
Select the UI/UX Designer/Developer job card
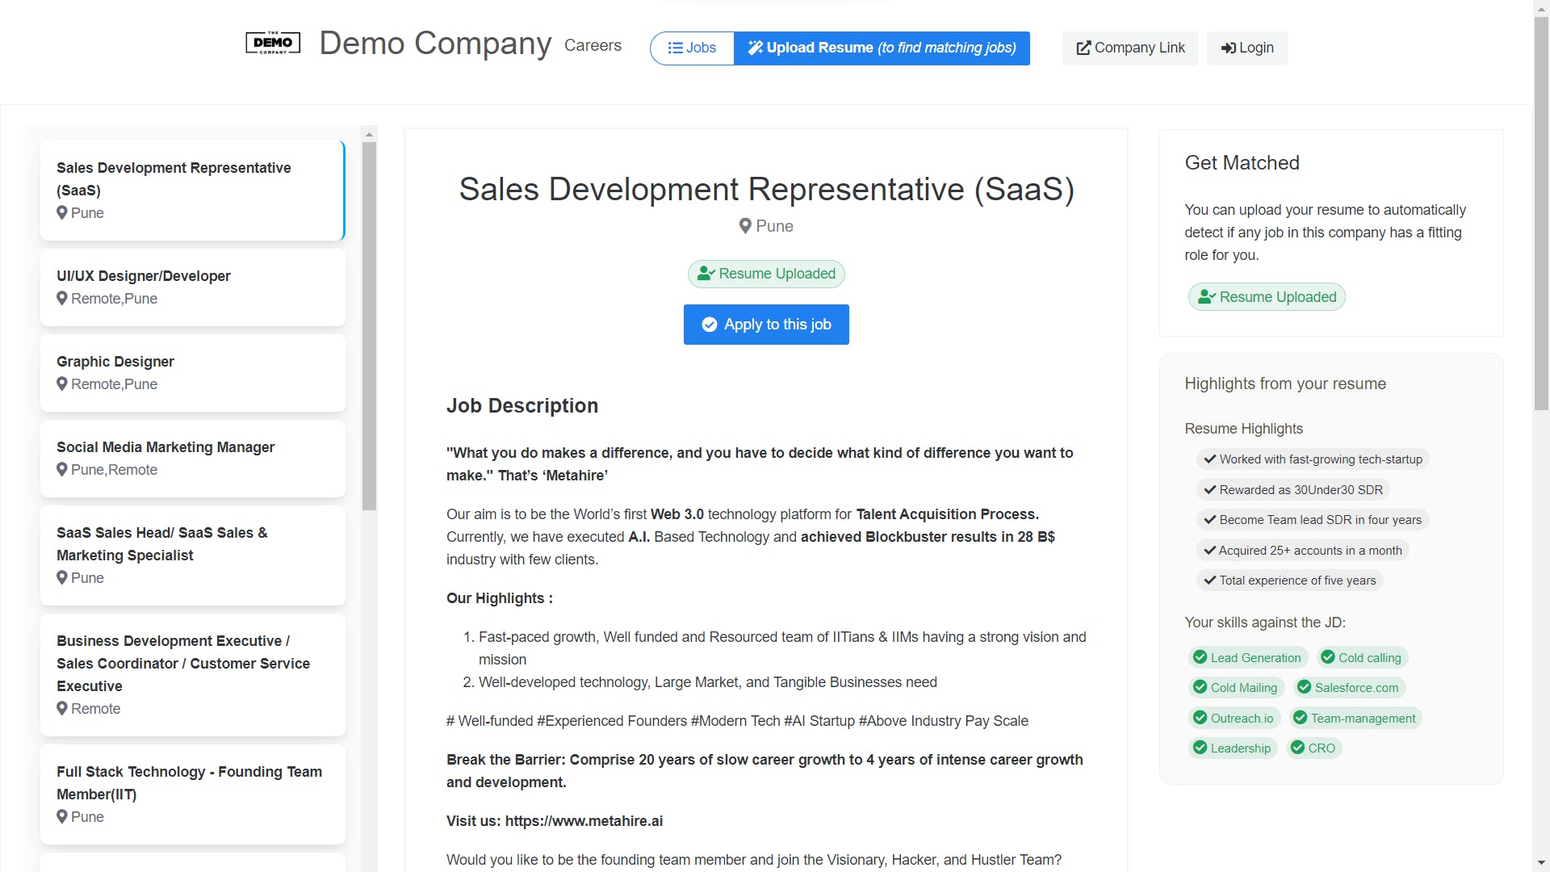[192, 287]
